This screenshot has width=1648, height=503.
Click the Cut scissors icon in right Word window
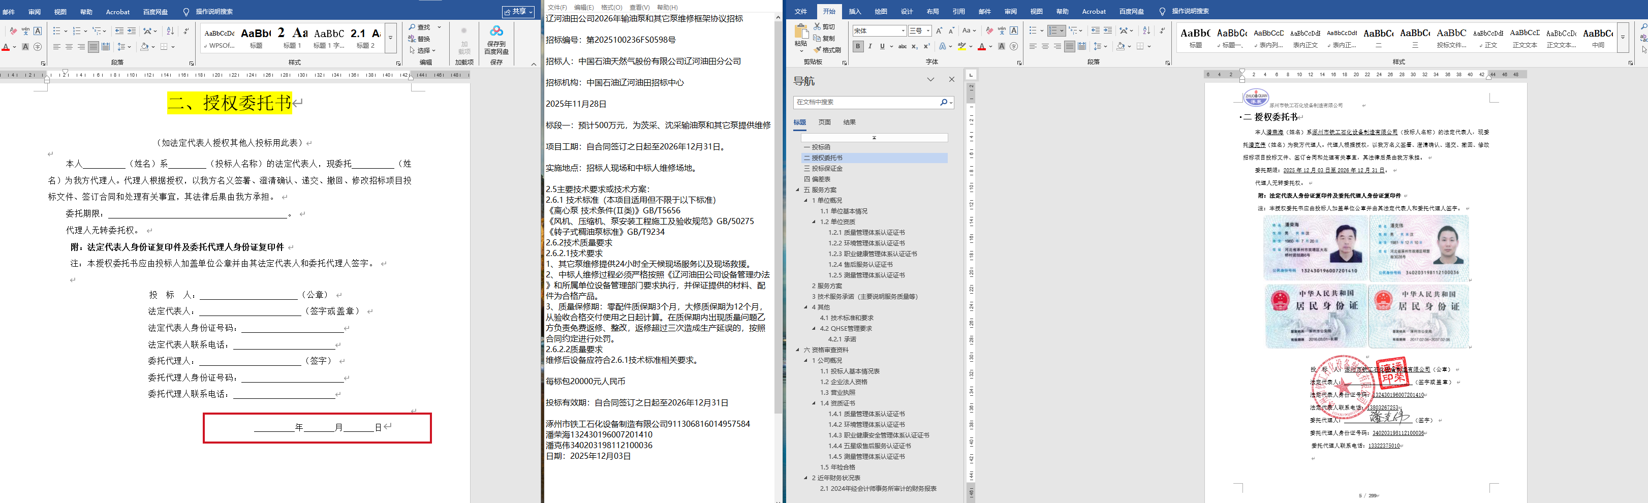coord(818,27)
